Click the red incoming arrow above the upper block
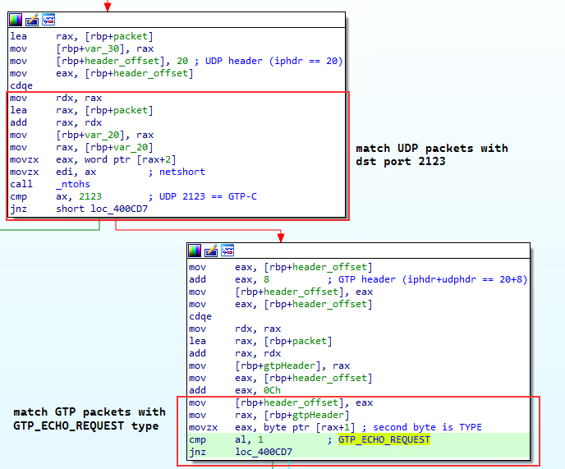This screenshot has width=565, height=469. [x=108, y=7]
